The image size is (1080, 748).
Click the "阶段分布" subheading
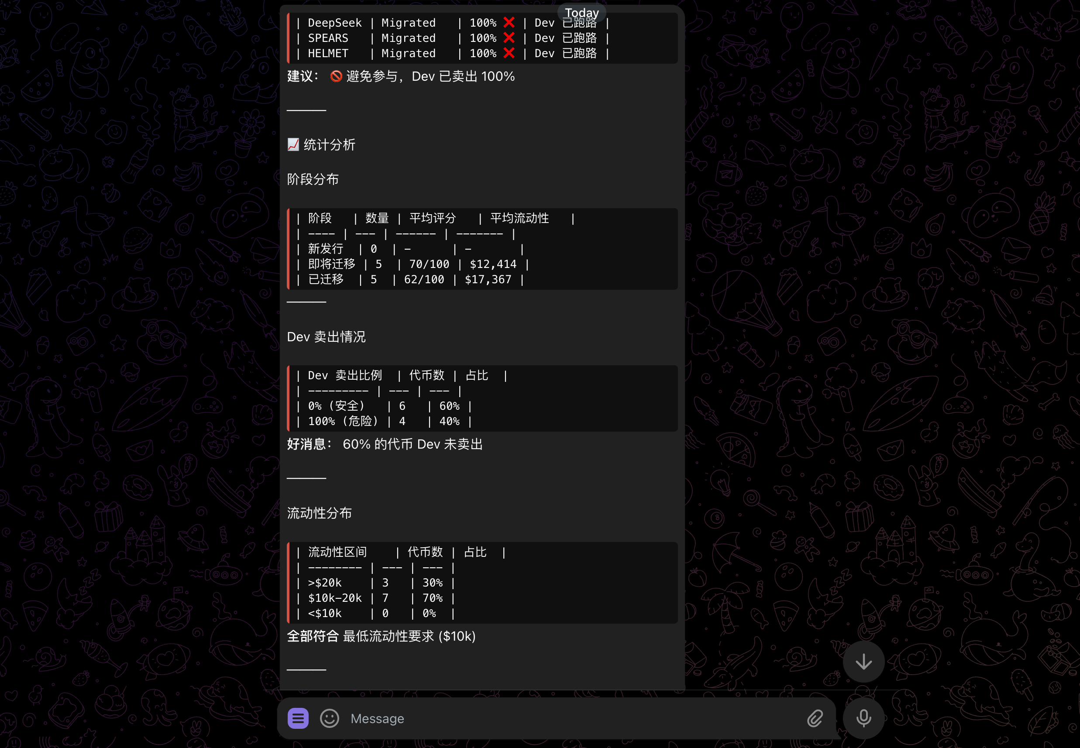313,179
